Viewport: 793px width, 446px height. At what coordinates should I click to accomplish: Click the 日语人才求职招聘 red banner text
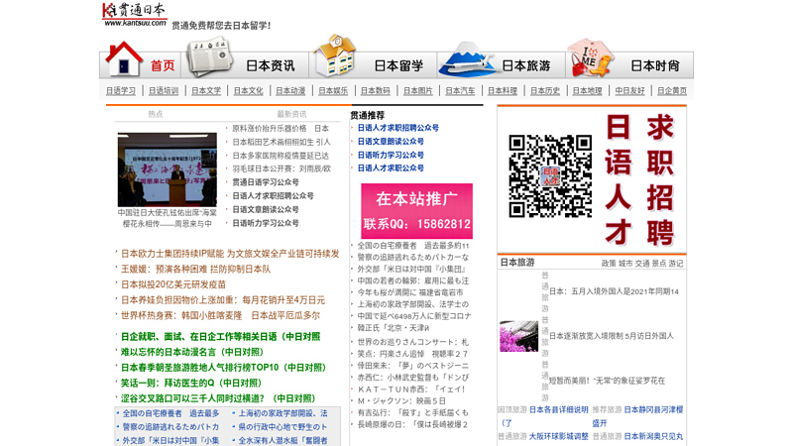pos(639,179)
